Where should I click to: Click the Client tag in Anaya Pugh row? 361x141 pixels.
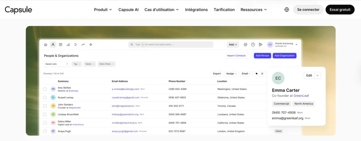[279, 131]
